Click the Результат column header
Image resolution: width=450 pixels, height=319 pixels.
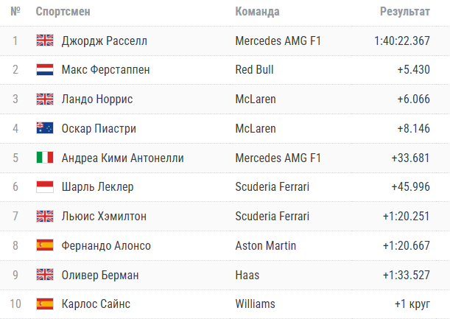(x=404, y=12)
